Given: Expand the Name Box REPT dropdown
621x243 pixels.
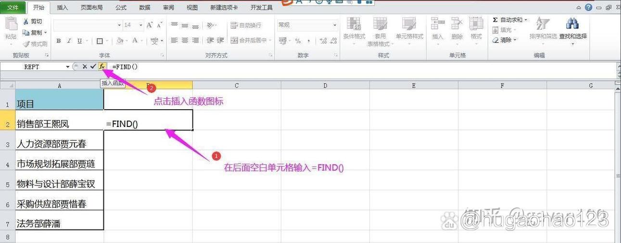Looking at the screenshot, I should [68, 67].
